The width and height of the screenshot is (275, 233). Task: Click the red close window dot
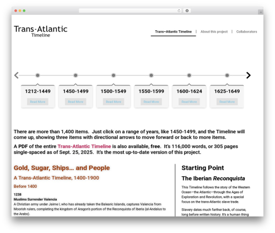[x=16, y=10]
